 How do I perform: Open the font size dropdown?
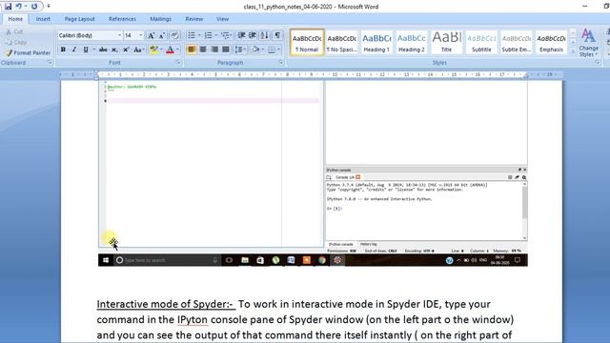[x=141, y=35]
